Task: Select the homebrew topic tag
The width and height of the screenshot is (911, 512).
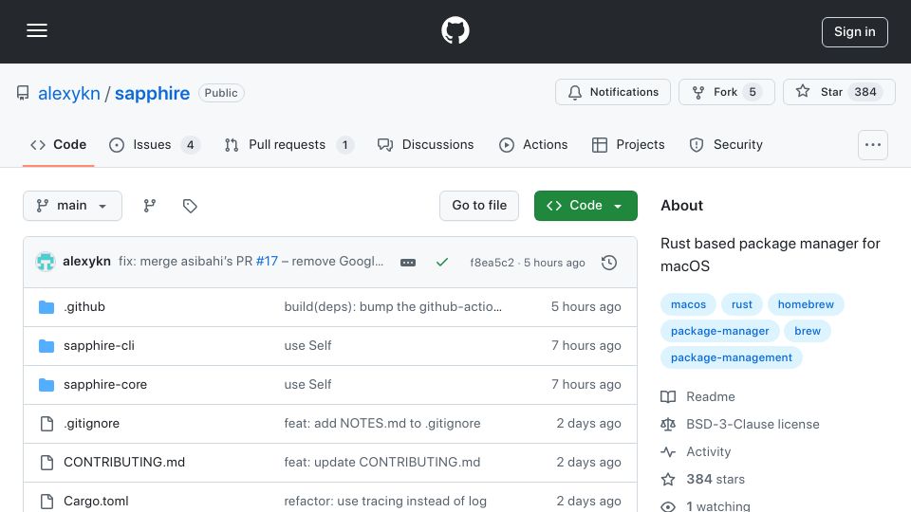Action: coord(806,304)
